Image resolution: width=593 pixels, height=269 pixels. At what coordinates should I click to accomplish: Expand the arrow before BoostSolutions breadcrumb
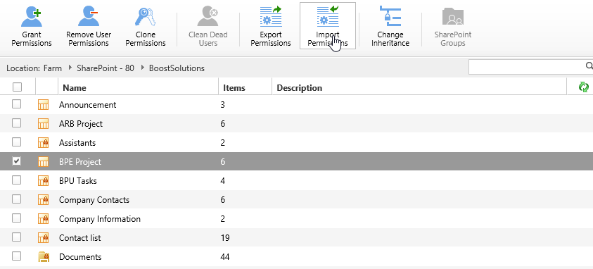[142, 68]
